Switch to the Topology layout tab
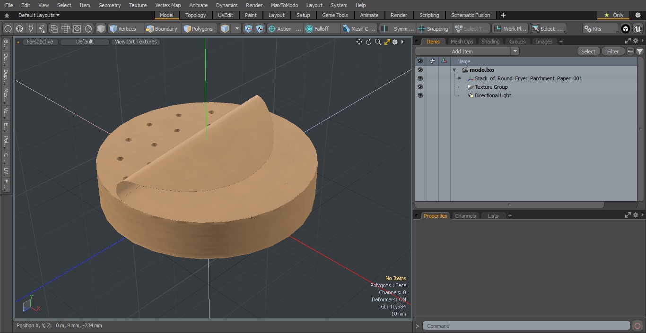This screenshot has height=333, width=646. (196, 15)
